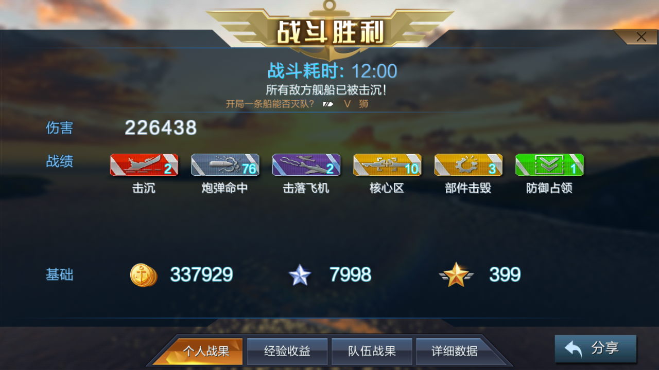Click the 分享 share button
Screen dimensions: 659x370
pyautogui.click(x=596, y=348)
